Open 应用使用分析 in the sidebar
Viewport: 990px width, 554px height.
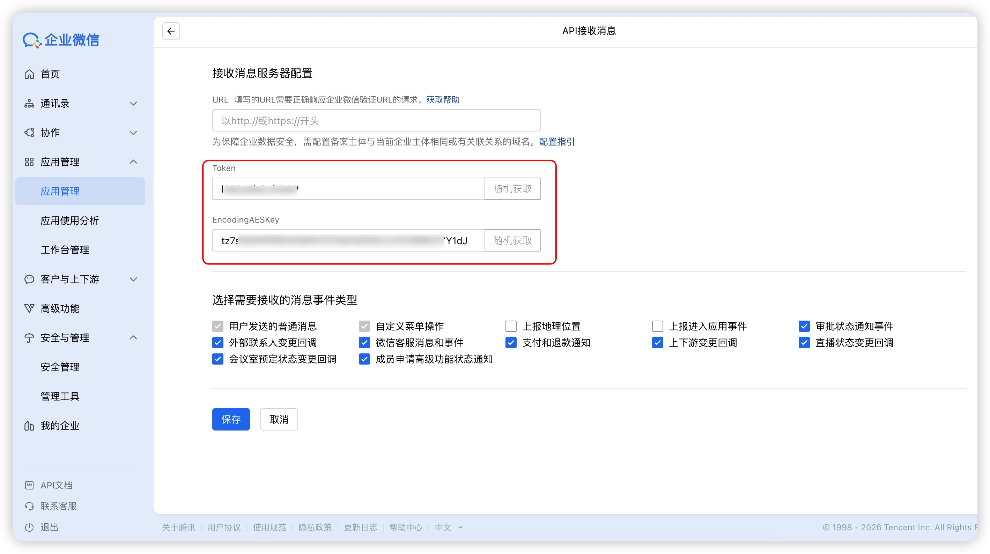click(69, 220)
